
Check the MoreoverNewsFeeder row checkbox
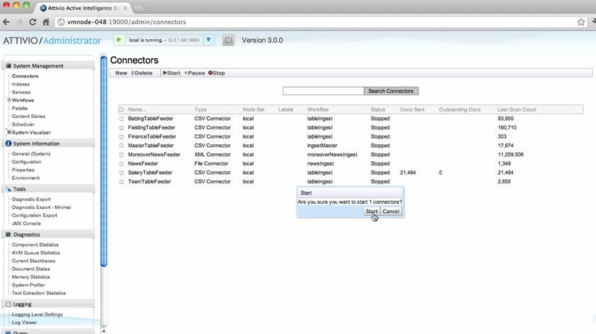[x=121, y=155]
